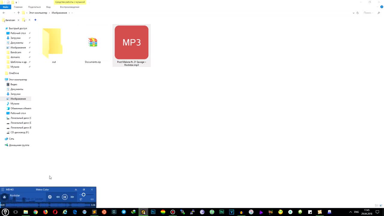The image size is (384, 216).
Task: Go up one folder level arrow
Action: [x=18, y=13]
